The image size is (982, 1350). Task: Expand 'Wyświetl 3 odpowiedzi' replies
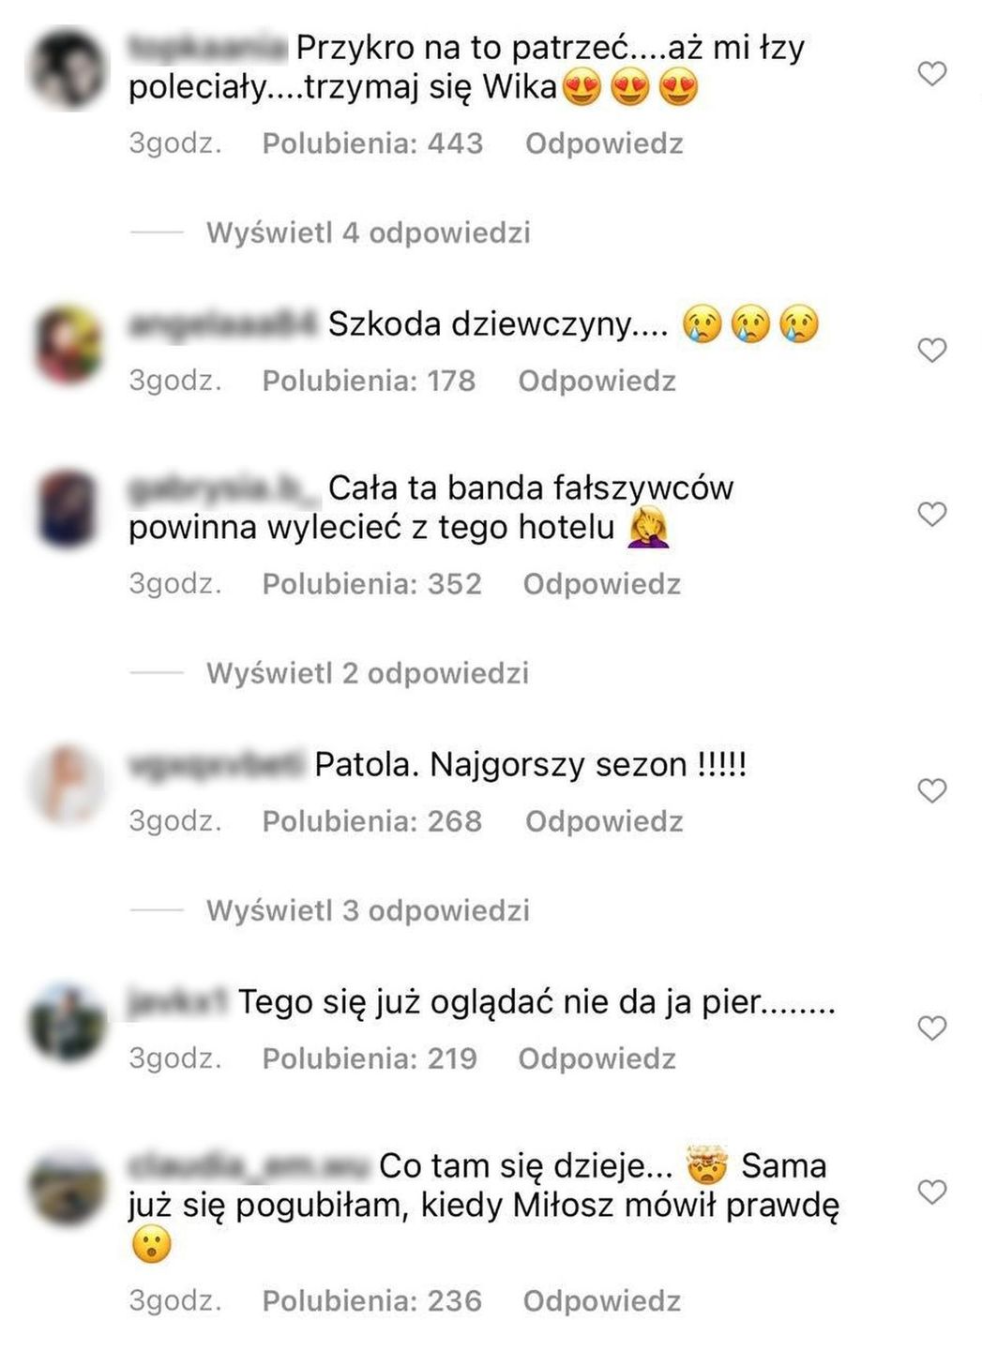(x=369, y=910)
